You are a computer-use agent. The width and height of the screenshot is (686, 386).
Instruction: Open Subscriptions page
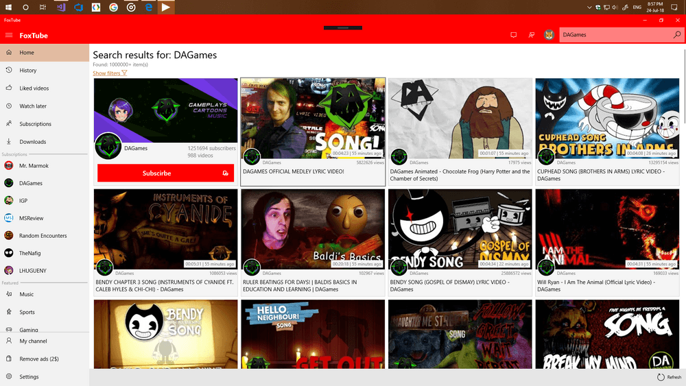[45, 124]
